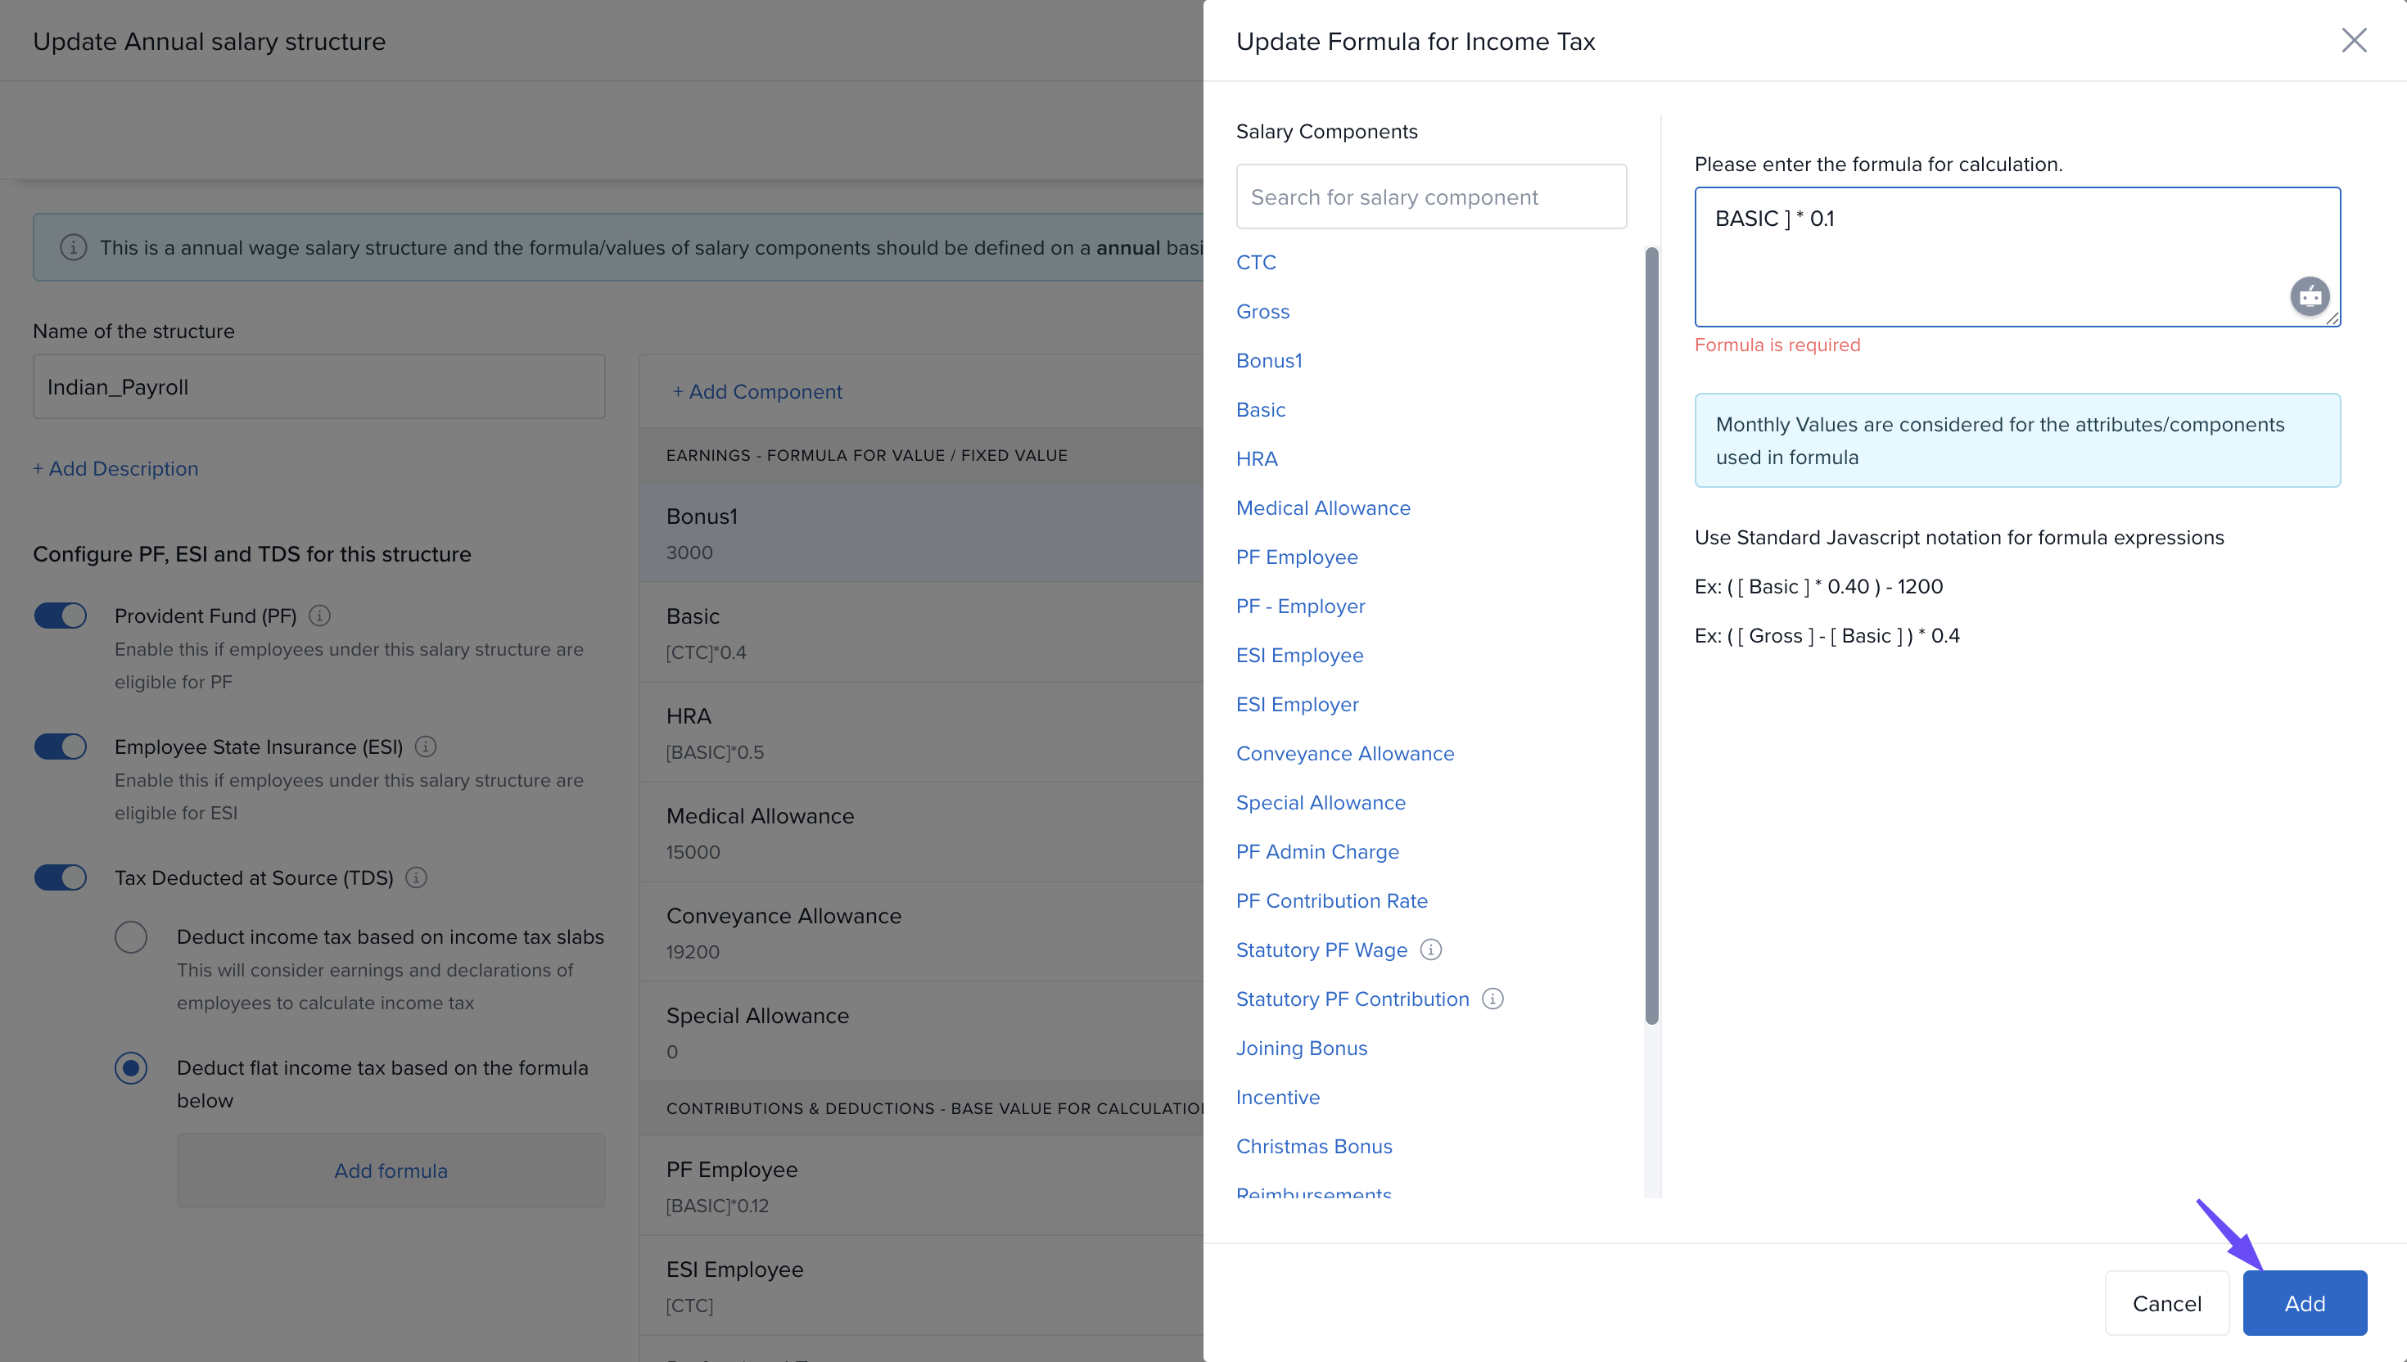Select 'Deduct income tax based on slabs' radio
This screenshot has width=2407, height=1362.
point(131,936)
